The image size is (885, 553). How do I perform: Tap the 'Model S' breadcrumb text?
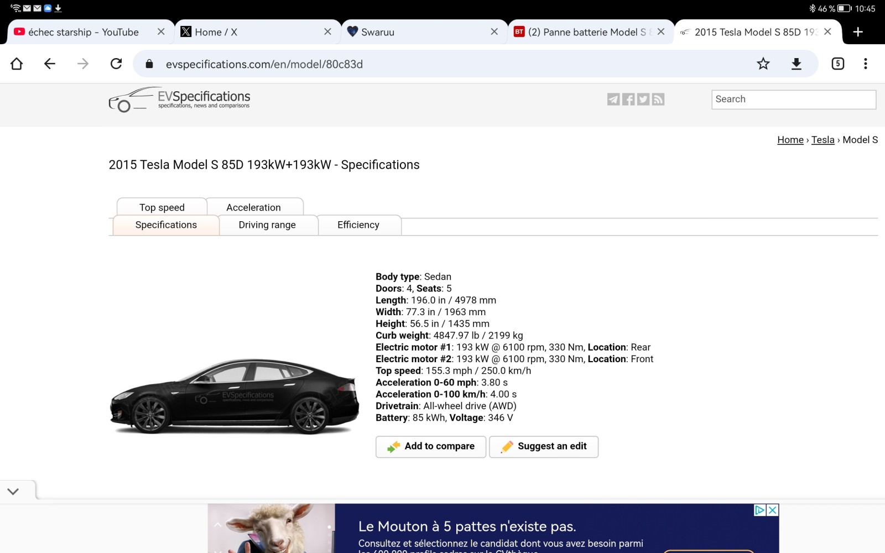860,140
